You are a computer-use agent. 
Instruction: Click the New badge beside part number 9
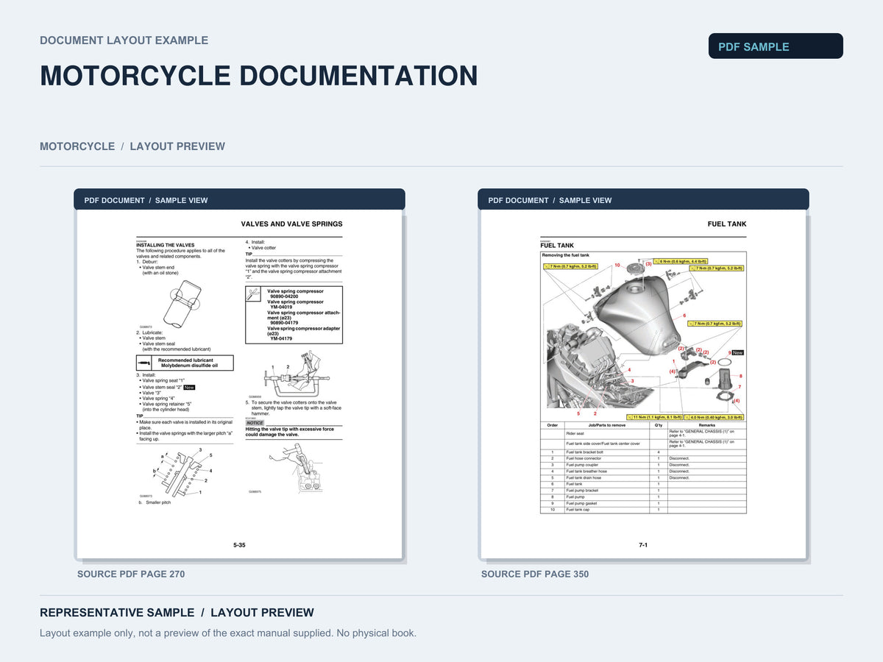737,353
